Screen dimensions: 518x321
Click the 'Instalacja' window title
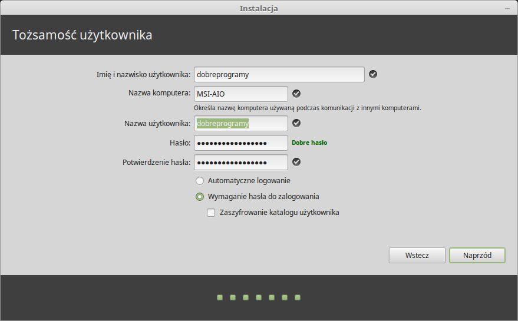click(x=259, y=9)
